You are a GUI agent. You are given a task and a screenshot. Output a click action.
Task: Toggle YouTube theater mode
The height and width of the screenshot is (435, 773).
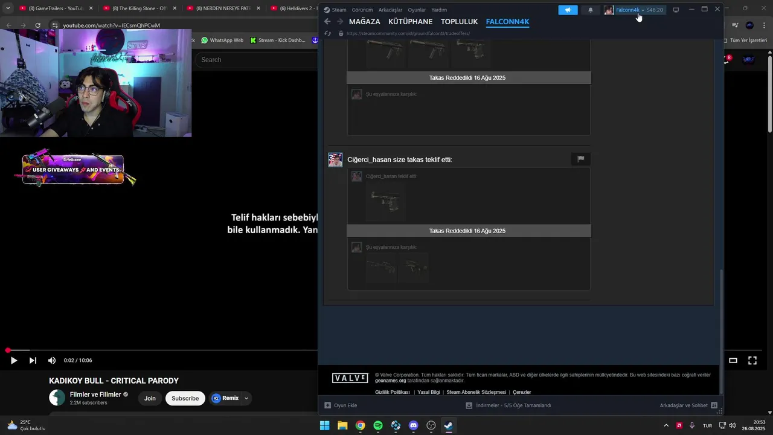click(733, 361)
